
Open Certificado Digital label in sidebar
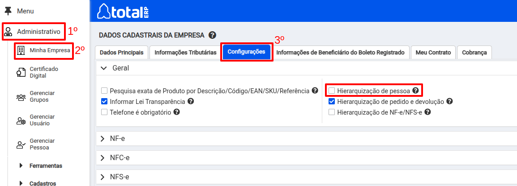pos(44,72)
